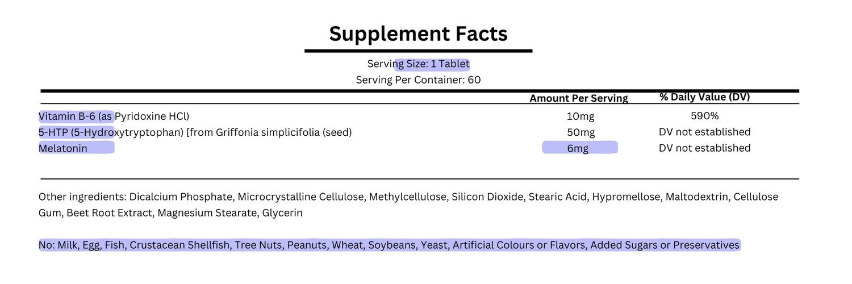852x284 pixels.
Task: Click the 50mg amount value
Action: click(580, 132)
